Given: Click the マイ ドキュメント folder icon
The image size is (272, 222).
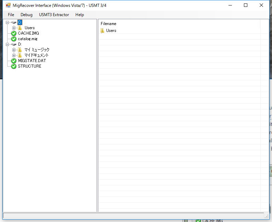Looking at the screenshot, I should (20, 55).
